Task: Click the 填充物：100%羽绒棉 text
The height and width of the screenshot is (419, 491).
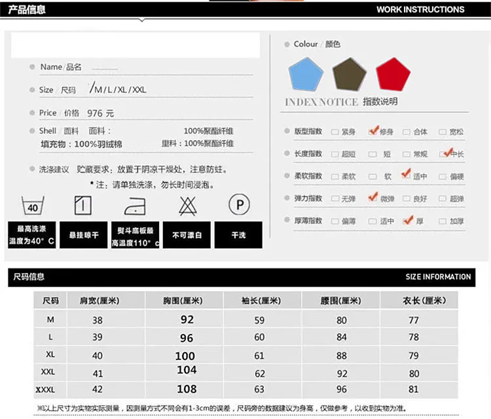Action: pyautogui.click(x=81, y=145)
